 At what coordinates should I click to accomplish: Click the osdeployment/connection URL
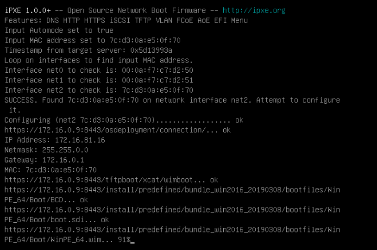pyautogui.click(x=111, y=130)
